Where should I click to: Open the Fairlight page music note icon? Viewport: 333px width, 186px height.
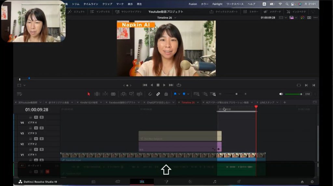(x=215, y=181)
